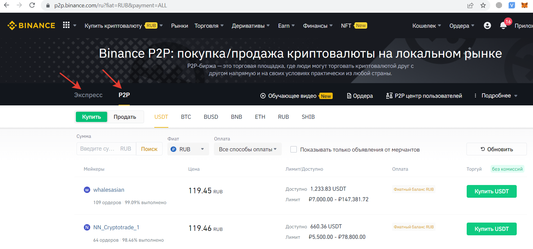Select the BNB coin tab

tap(237, 117)
